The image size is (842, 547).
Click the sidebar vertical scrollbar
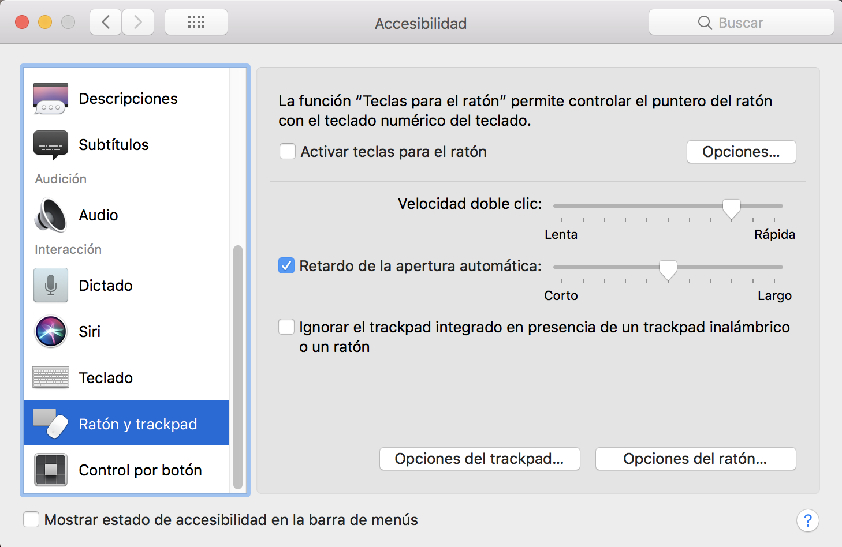click(237, 367)
